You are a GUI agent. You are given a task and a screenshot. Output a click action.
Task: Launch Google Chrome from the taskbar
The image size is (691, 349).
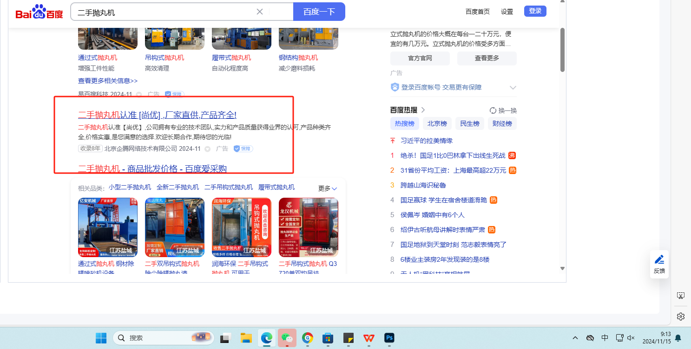pos(307,338)
